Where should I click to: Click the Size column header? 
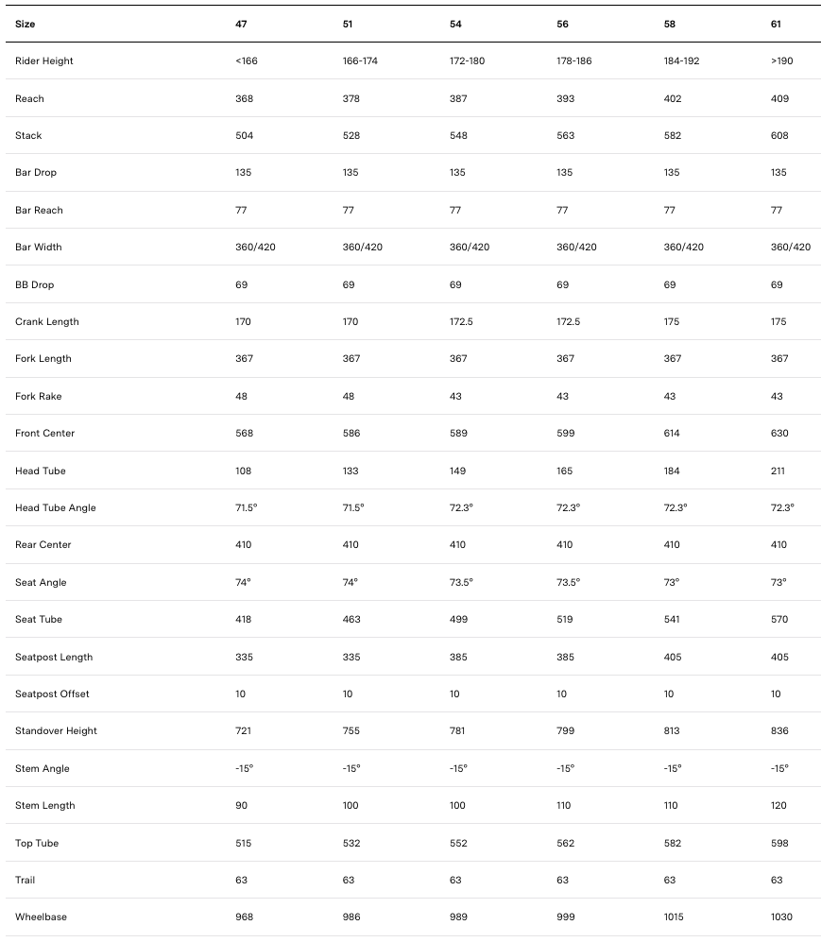pyautogui.click(x=26, y=24)
